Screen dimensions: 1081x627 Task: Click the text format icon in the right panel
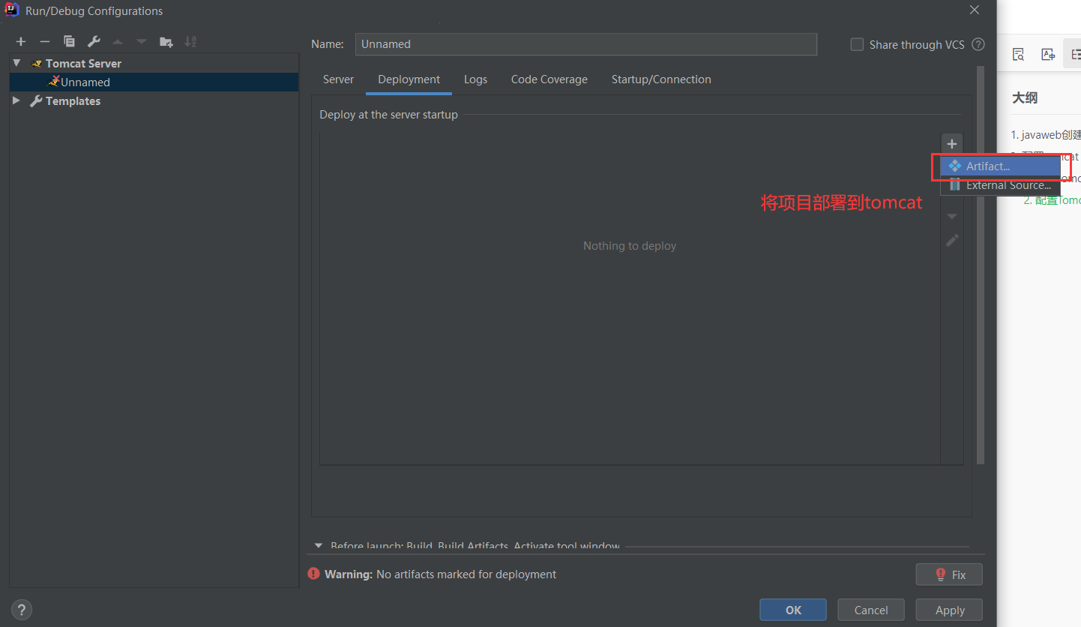1048,54
